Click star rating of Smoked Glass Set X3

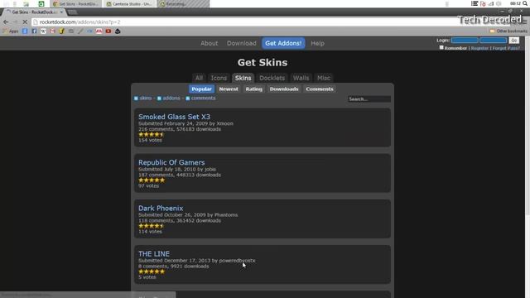pos(152,134)
